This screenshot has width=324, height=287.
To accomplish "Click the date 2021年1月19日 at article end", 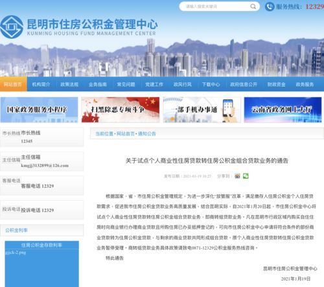I will [x=295, y=279].
